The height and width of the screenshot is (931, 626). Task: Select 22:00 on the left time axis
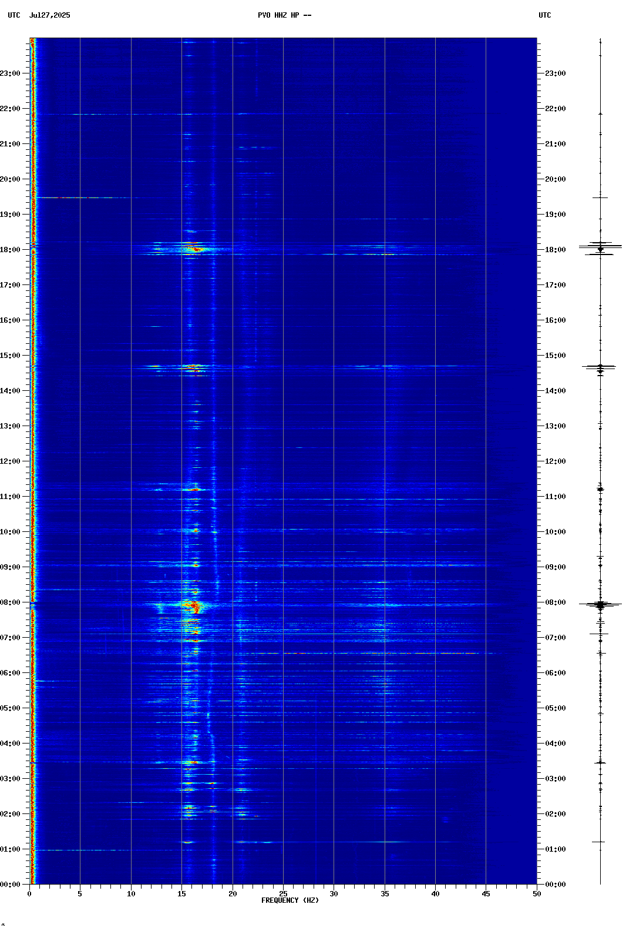[x=10, y=109]
